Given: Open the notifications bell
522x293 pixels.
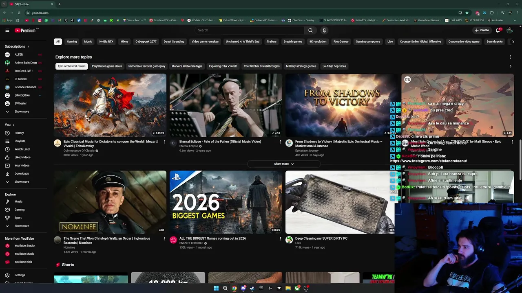Looking at the screenshot, I should (x=498, y=30).
